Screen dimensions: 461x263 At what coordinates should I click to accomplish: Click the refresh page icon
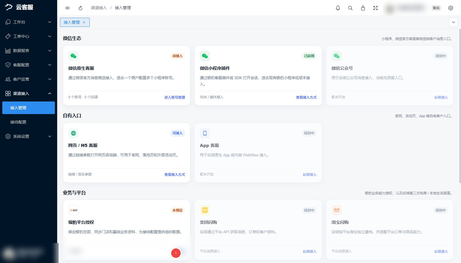[x=81, y=8]
